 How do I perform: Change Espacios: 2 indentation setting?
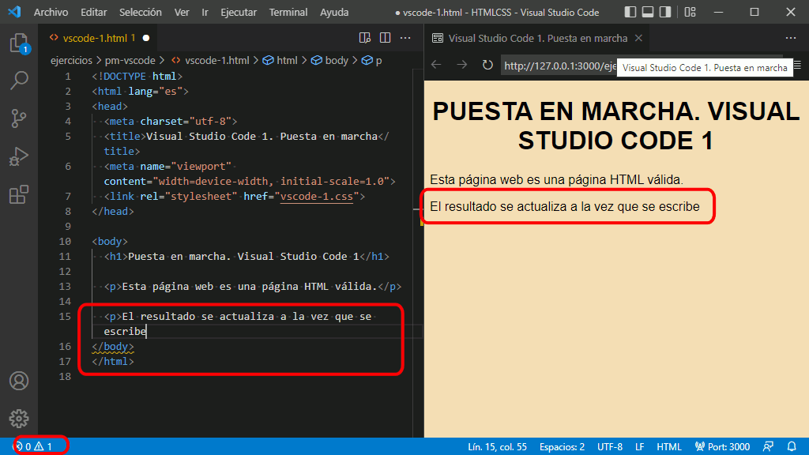562,447
